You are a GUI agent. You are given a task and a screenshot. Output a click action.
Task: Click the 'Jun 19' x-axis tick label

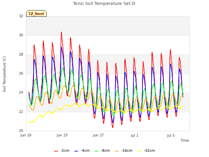26,135
